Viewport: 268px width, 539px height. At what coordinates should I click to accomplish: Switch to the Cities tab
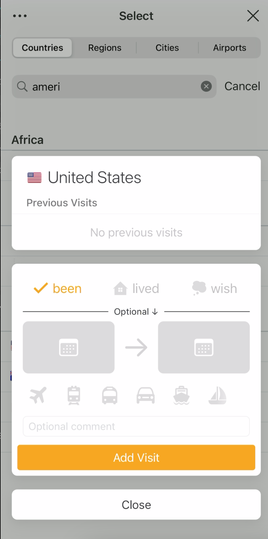(x=167, y=48)
